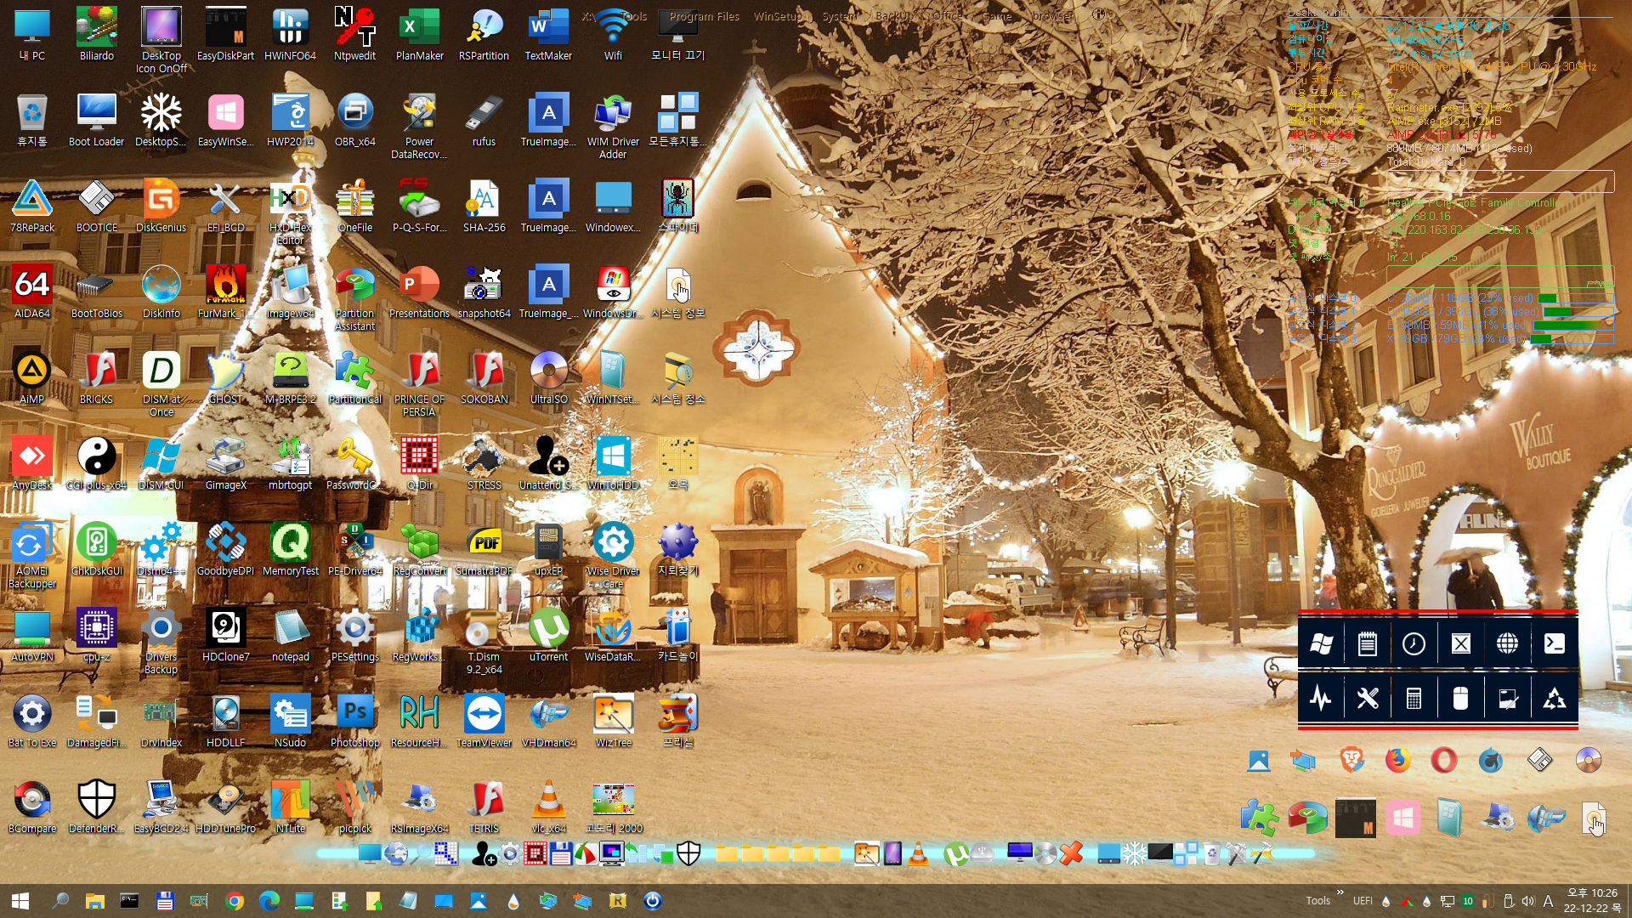
Task: Launch vlc_x64 media player icon
Action: 548,807
